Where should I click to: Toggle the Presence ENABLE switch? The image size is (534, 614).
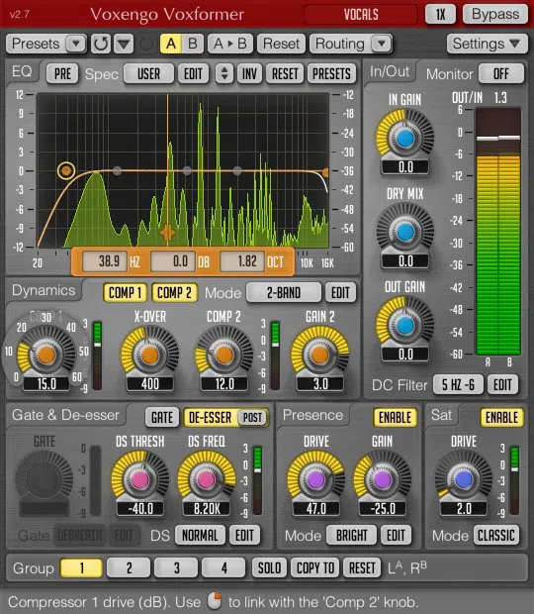coord(395,418)
